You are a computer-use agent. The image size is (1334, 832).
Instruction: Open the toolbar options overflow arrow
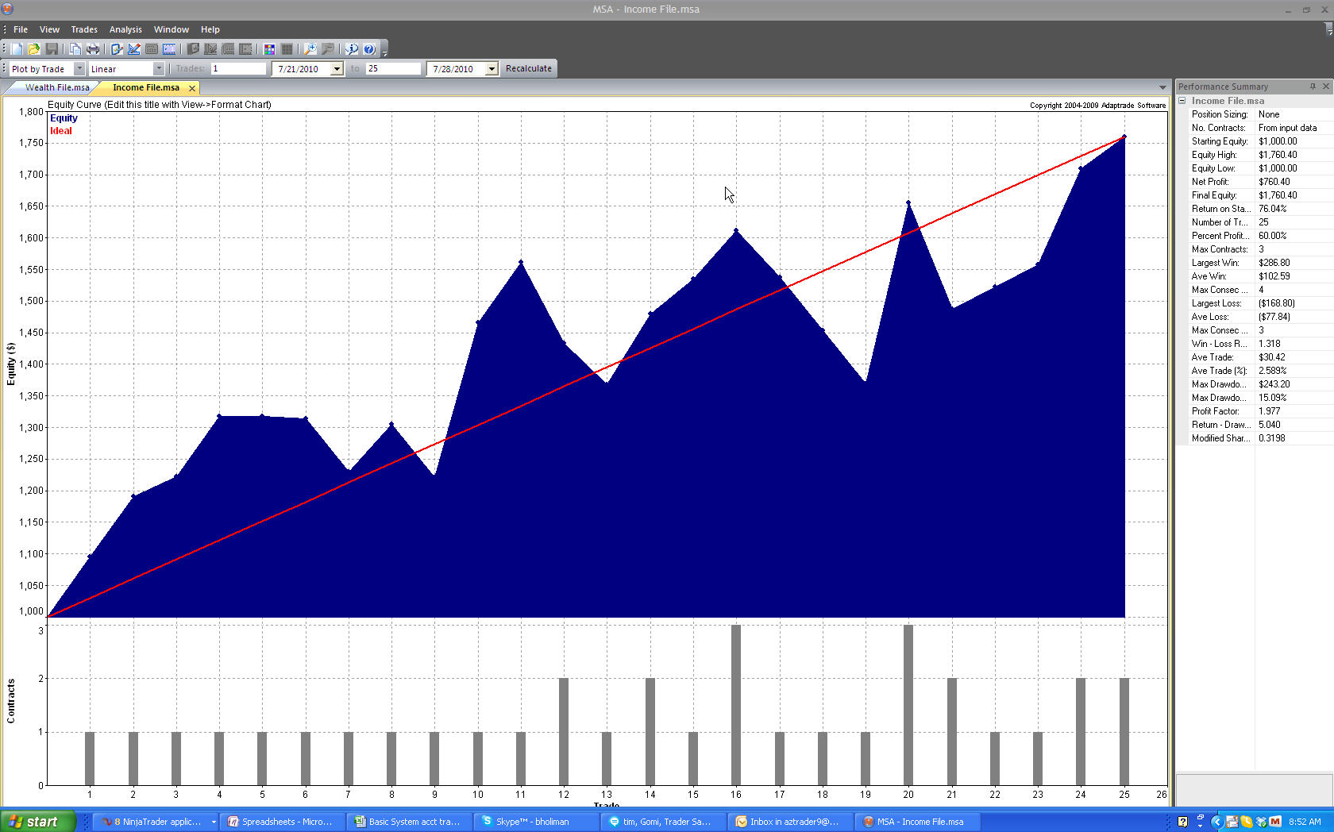click(x=384, y=53)
